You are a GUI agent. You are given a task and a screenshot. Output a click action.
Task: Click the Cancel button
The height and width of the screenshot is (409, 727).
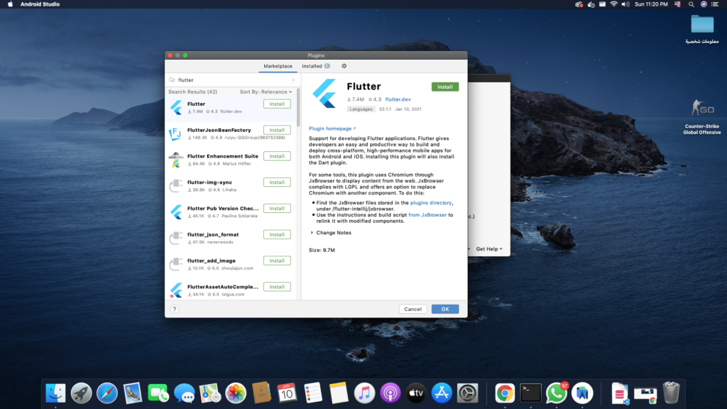(412, 309)
